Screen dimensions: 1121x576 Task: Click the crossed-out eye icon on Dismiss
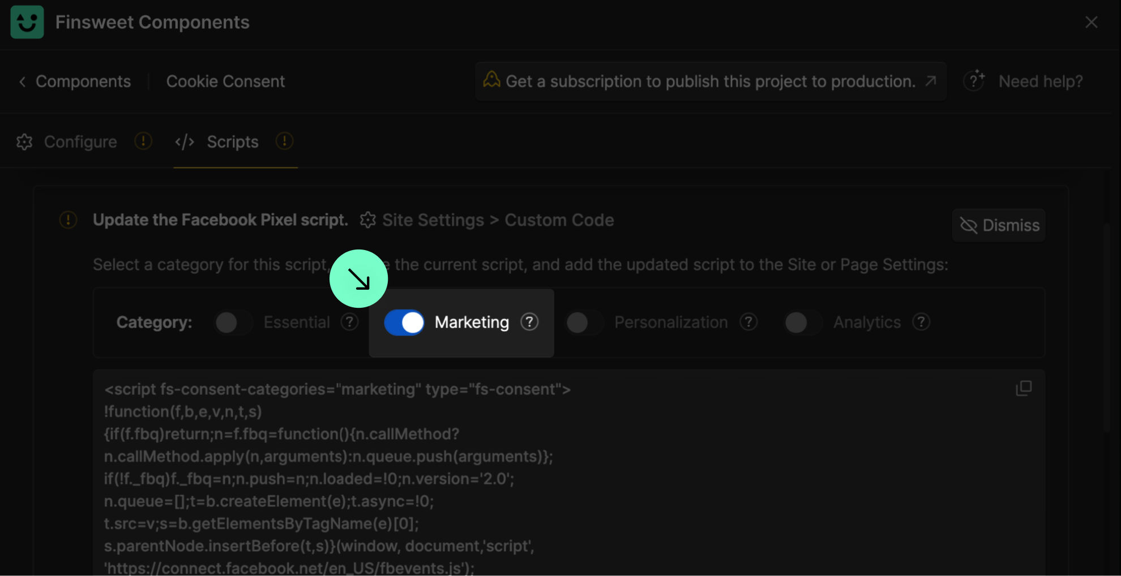tap(969, 226)
